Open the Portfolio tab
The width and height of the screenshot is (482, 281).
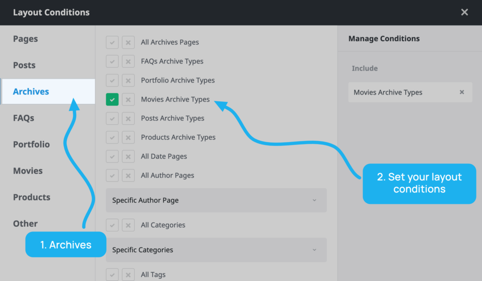pos(32,144)
